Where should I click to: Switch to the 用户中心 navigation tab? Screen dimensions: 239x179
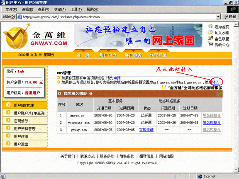(108, 55)
